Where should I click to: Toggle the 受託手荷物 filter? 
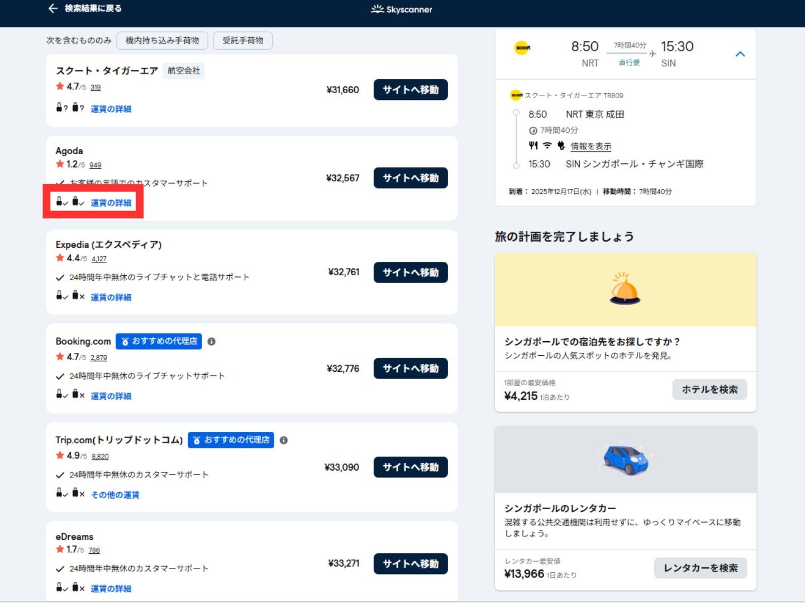pos(242,41)
